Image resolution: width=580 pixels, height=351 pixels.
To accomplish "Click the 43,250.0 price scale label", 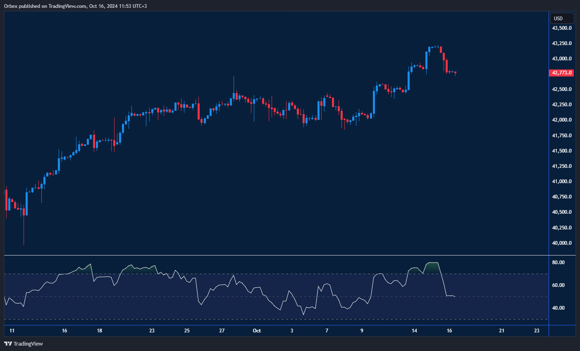I will (x=562, y=43).
